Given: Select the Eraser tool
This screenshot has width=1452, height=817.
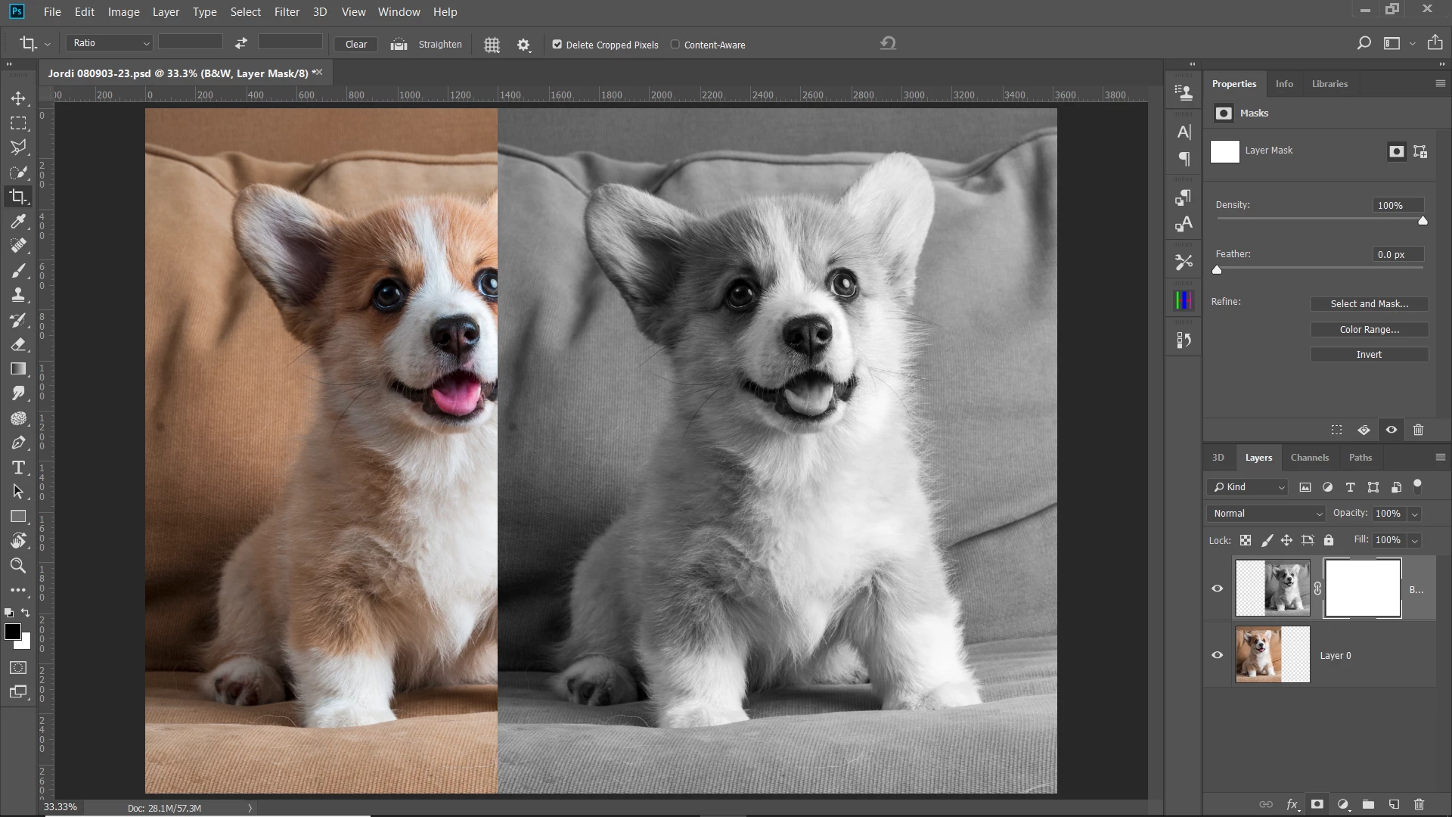Looking at the screenshot, I should [x=18, y=344].
